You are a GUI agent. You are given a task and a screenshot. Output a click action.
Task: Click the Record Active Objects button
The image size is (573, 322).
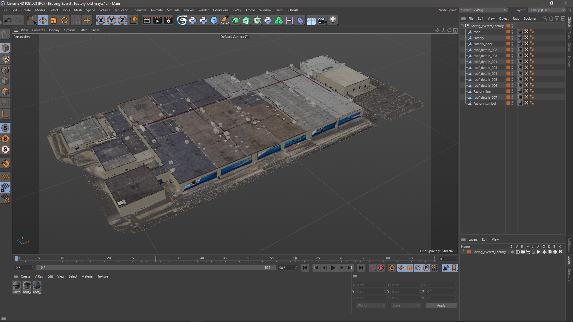pos(372,268)
